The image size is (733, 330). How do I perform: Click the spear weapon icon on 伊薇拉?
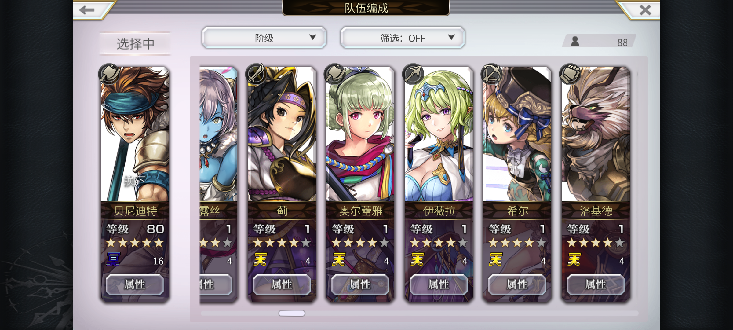[x=413, y=74]
